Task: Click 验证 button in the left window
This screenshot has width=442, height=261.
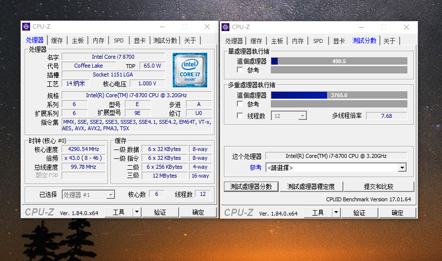Action: coord(160,212)
